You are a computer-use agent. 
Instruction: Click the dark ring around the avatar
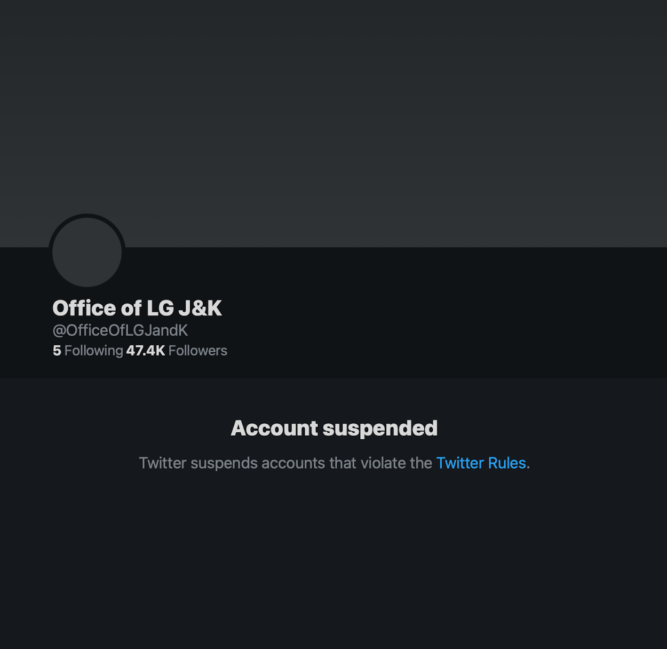(87, 216)
